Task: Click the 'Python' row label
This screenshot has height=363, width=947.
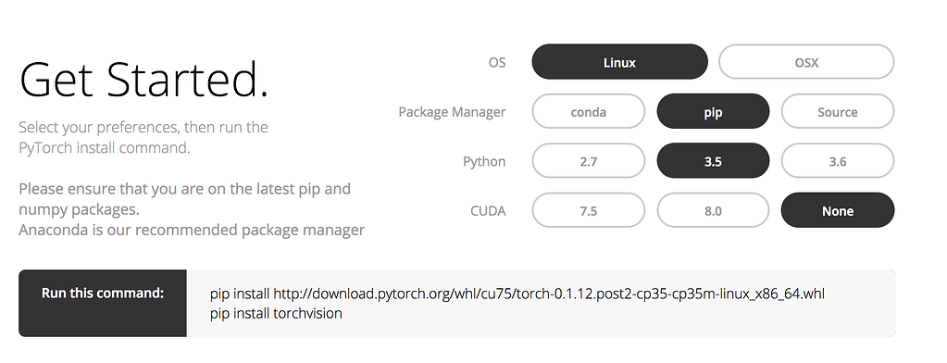Action: point(484,162)
